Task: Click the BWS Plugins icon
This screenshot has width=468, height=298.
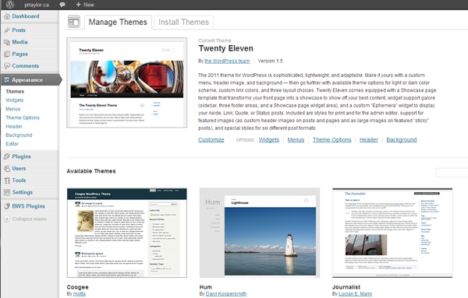Action: click(7, 206)
